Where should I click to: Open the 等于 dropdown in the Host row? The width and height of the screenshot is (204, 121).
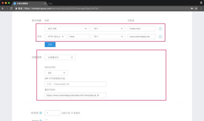pyautogui.click(x=108, y=37)
